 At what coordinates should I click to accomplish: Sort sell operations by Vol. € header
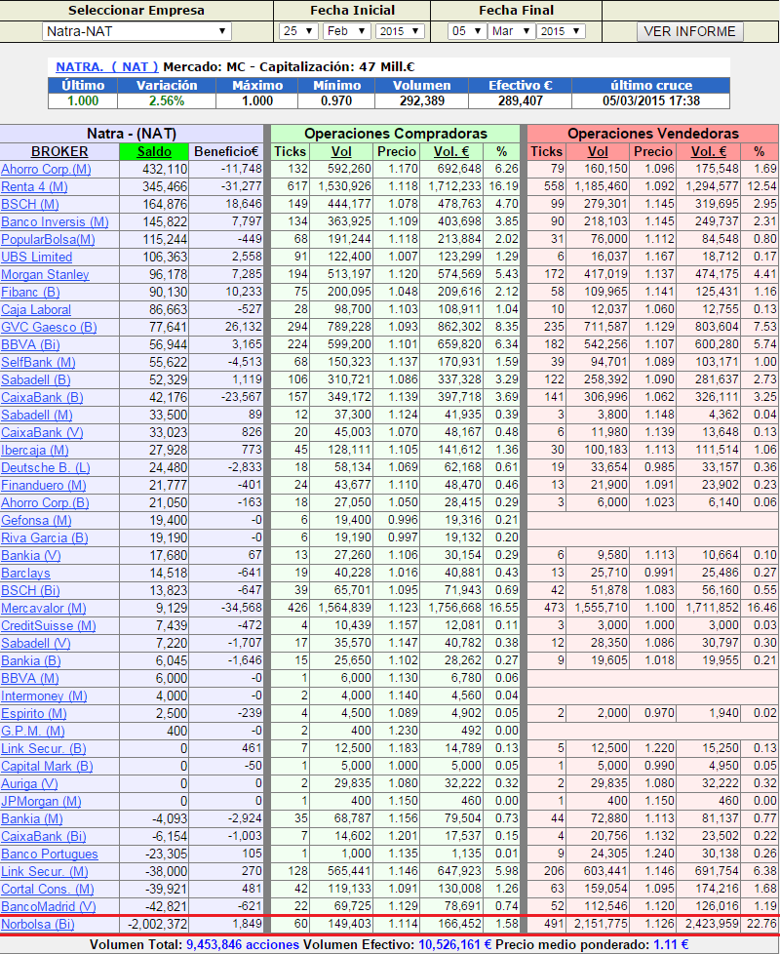point(708,151)
